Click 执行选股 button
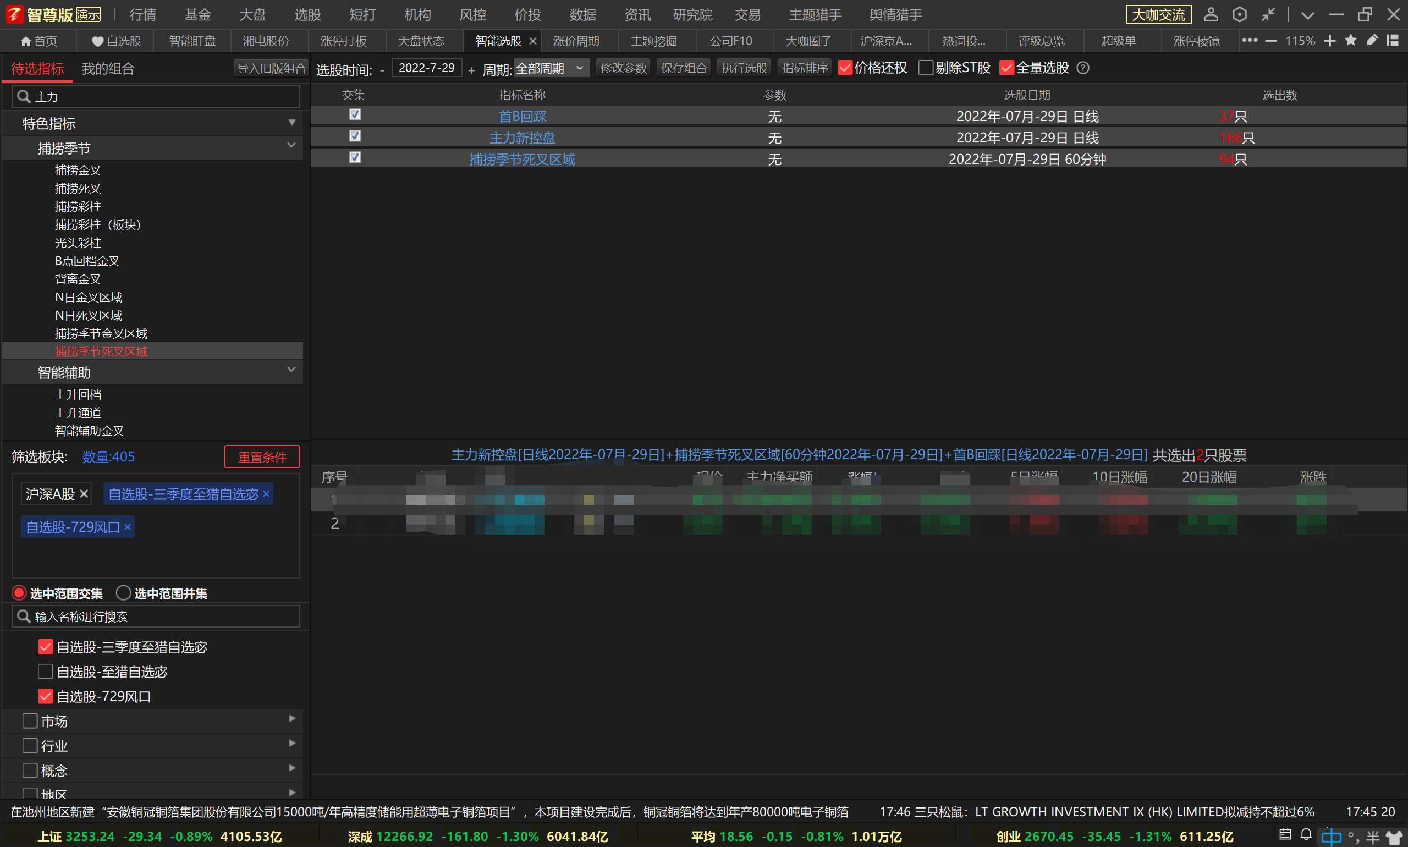Viewport: 1408px width, 847px height. (744, 68)
